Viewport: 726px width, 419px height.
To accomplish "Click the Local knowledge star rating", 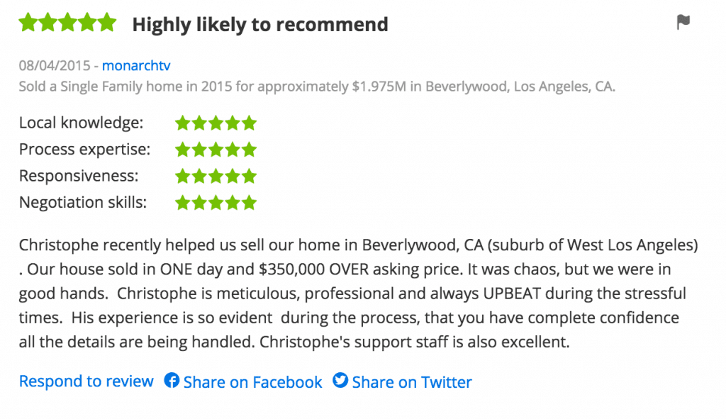I will click(x=216, y=123).
